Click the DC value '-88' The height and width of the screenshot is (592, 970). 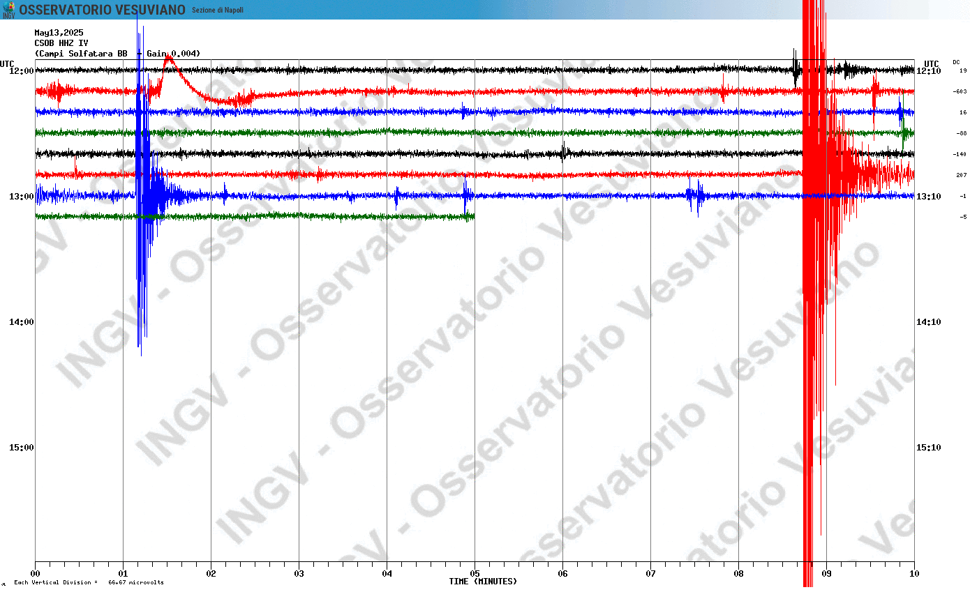pos(962,133)
